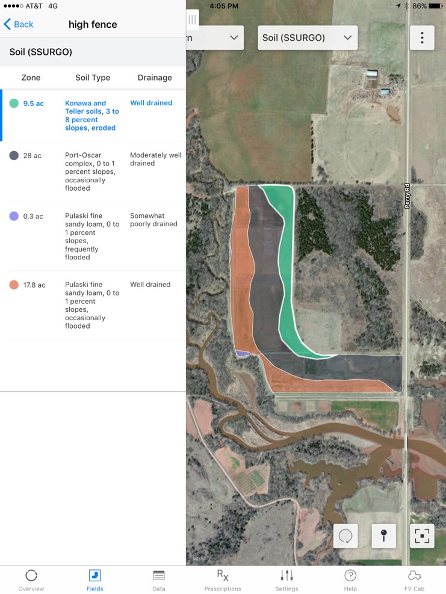Go back using the Back button
This screenshot has height=594, width=446.
tap(19, 24)
